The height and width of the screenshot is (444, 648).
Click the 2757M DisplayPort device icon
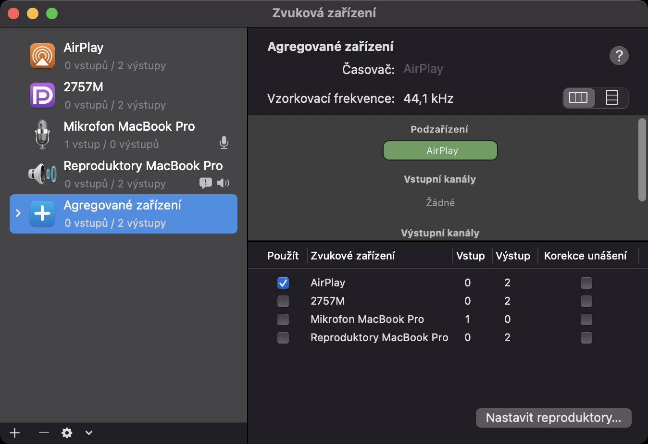tap(42, 95)
